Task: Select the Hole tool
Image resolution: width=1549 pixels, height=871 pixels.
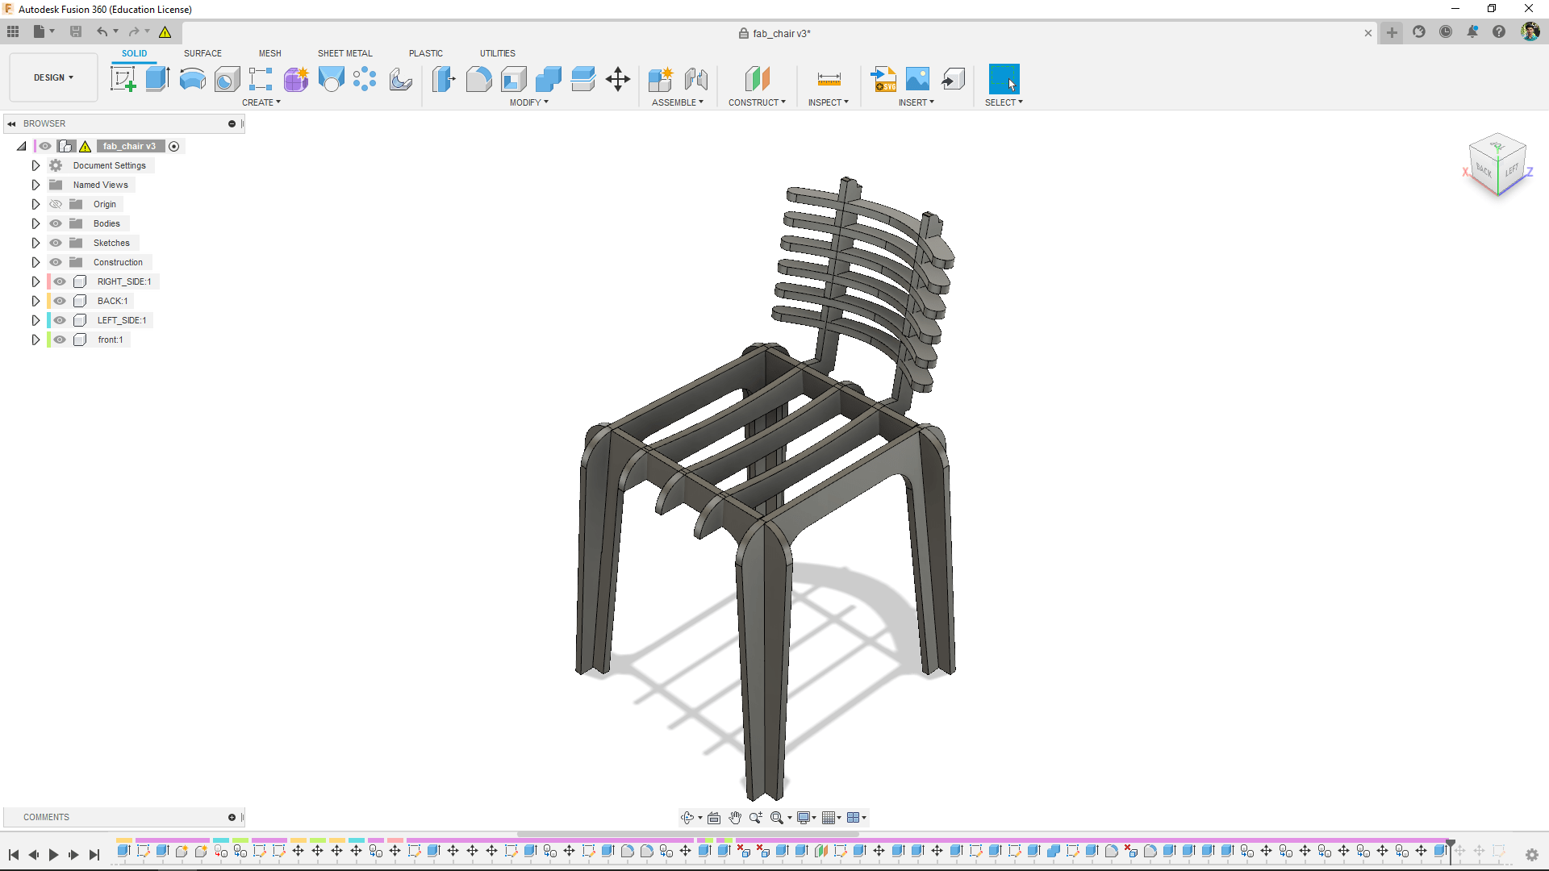Action: point(227,79)
